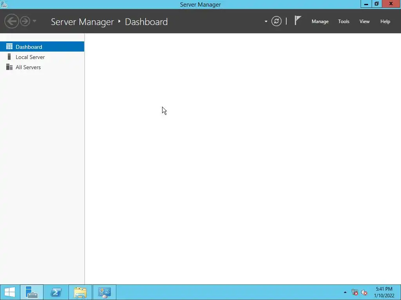Click the Dashboard grid icon in sidebar
Image resolution: width=401 pixels, height=300 pixels.
pyautogui.click(x=9, y=46)
